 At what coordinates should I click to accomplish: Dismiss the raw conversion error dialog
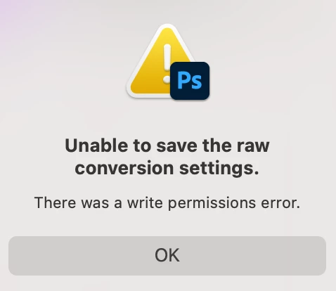tap(167, 256)
